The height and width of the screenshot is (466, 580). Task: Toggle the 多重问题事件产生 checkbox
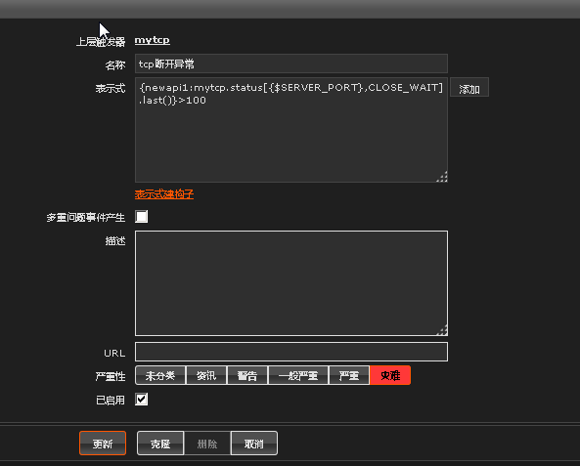coord(141,217)
